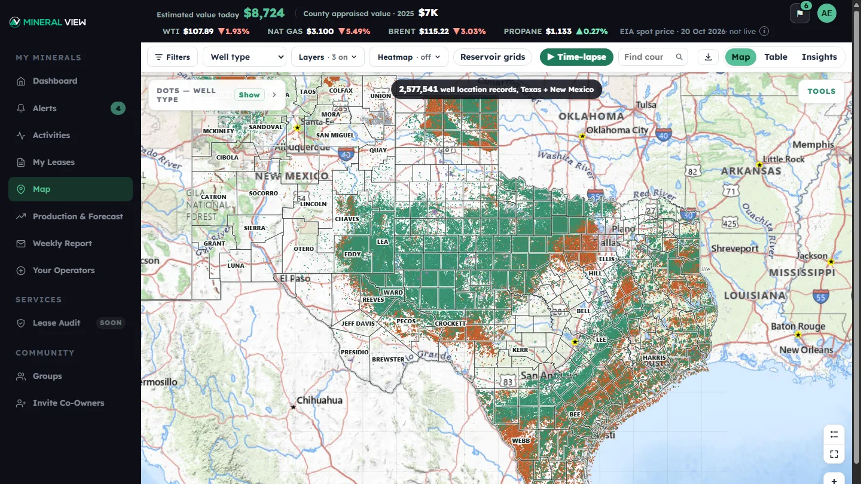Open Dashboard from the sidebar
This screenshot has height=484, width=861.
click(x=71, y=81)
